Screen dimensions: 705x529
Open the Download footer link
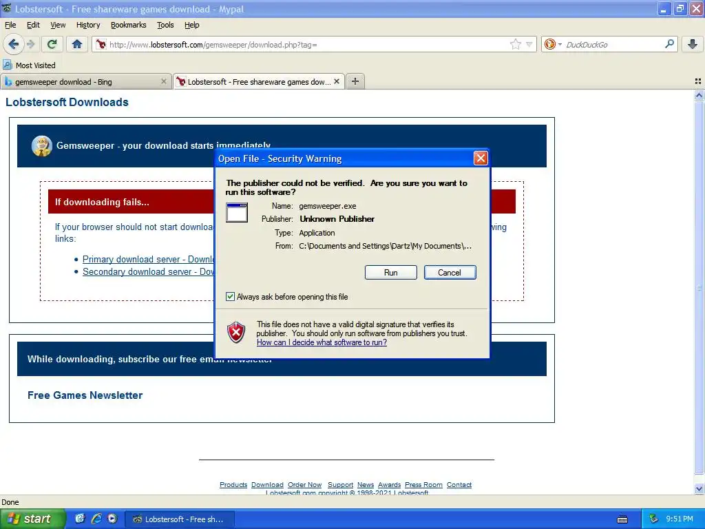pos(267,484)
